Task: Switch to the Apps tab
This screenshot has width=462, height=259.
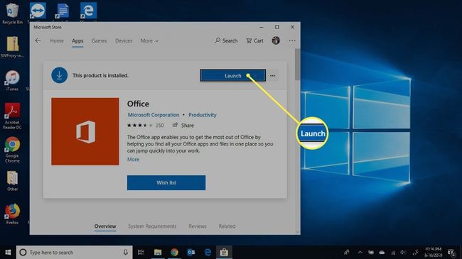Action: (x=77, y=40)
